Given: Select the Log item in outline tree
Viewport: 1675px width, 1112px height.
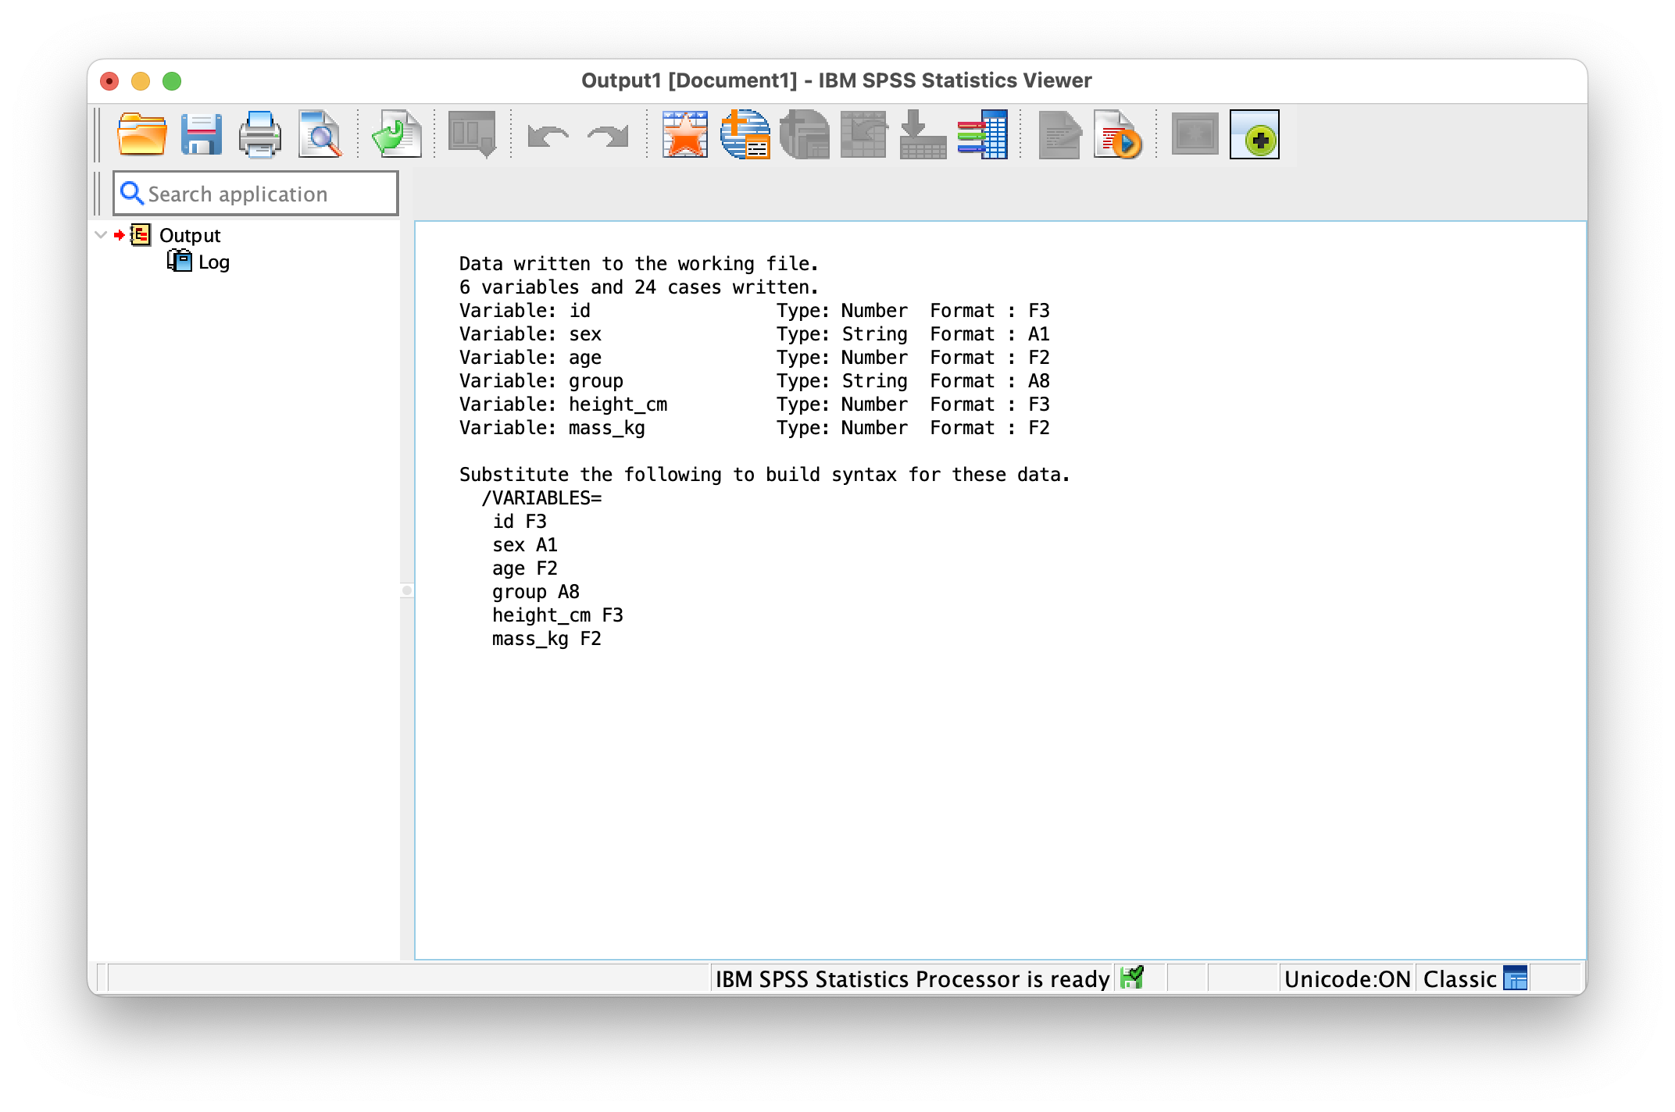Looking at the screenshot, I should click(x=212, y=262).
